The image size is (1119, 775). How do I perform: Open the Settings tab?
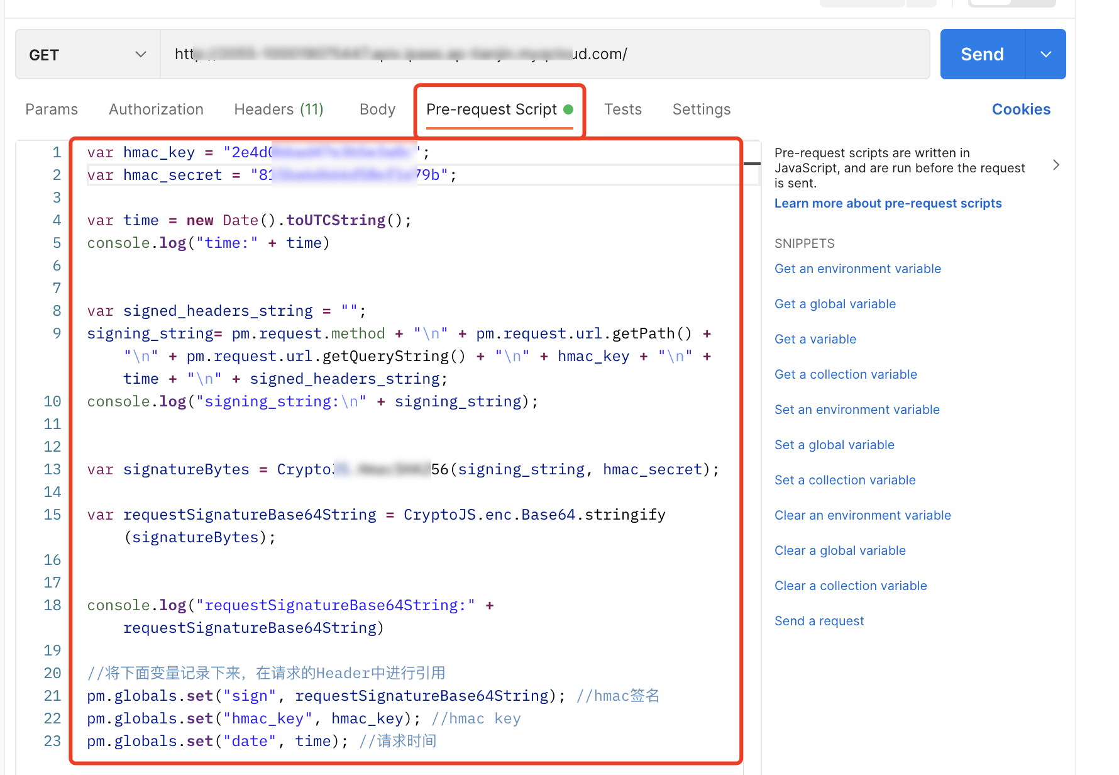tap(702, 109)
